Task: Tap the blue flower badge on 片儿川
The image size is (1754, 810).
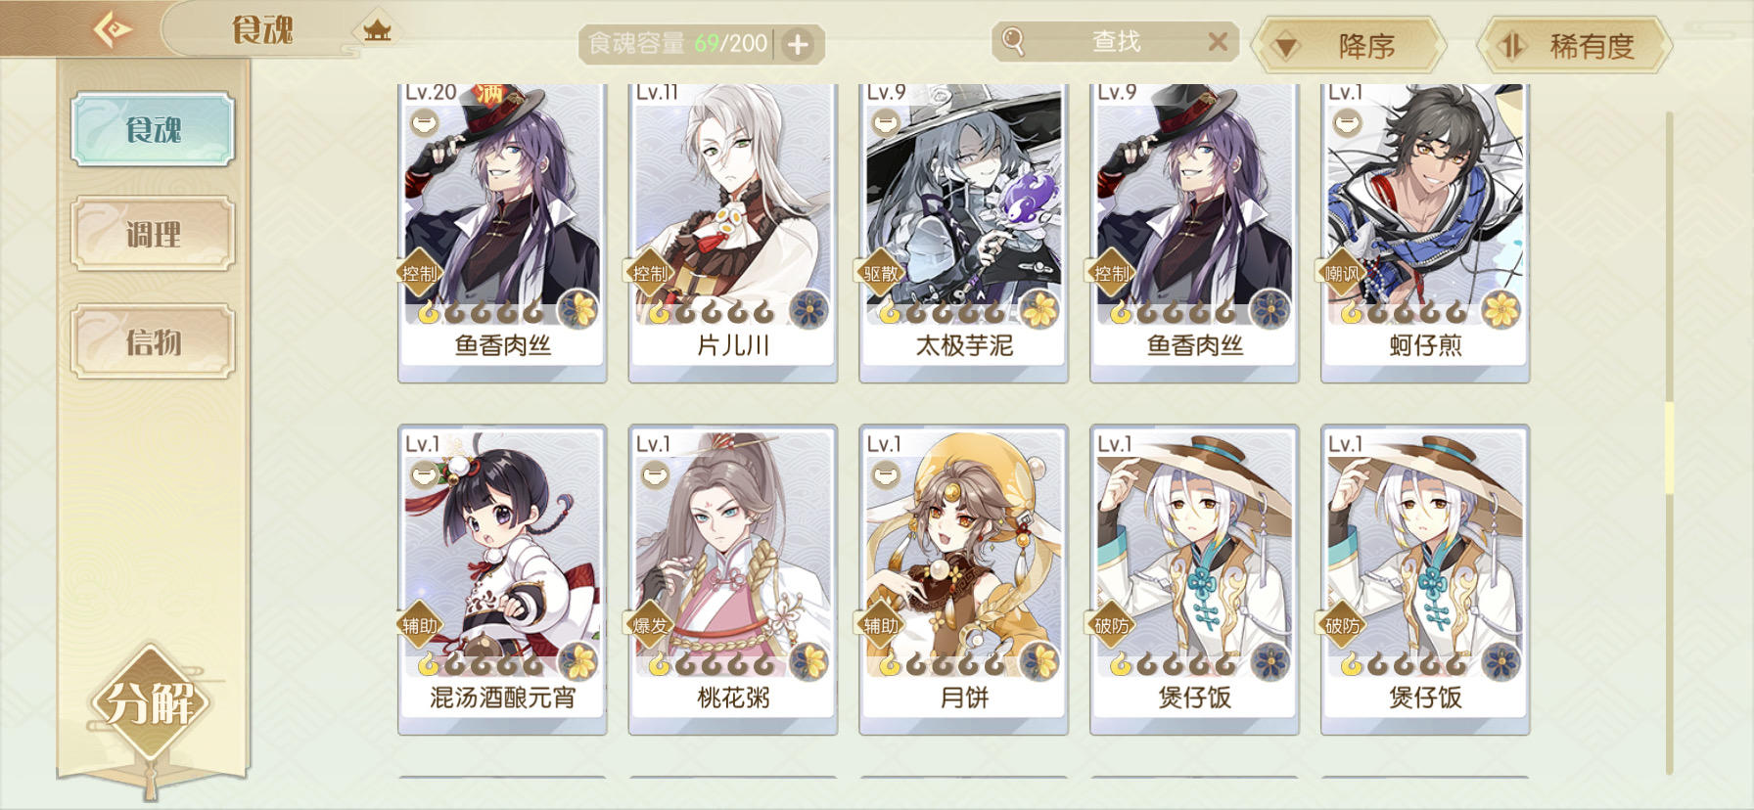Action: 808,310
